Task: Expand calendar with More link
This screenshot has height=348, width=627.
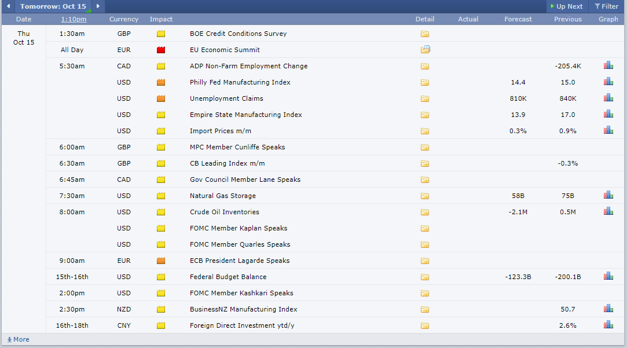Action: [18, 339]
